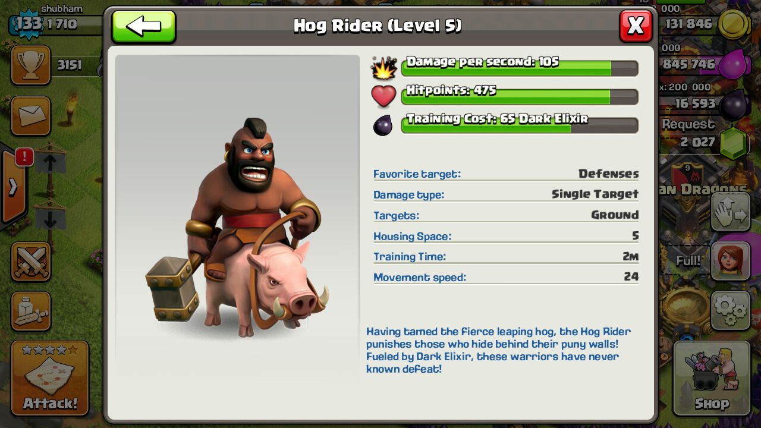Open the Shop button

click(x=712, y=378)
